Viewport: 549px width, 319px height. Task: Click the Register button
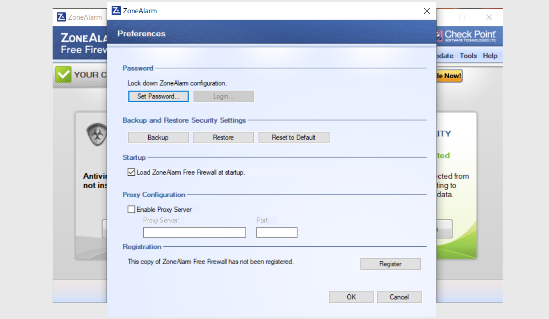pyautogui.click(x=390, y=264)
